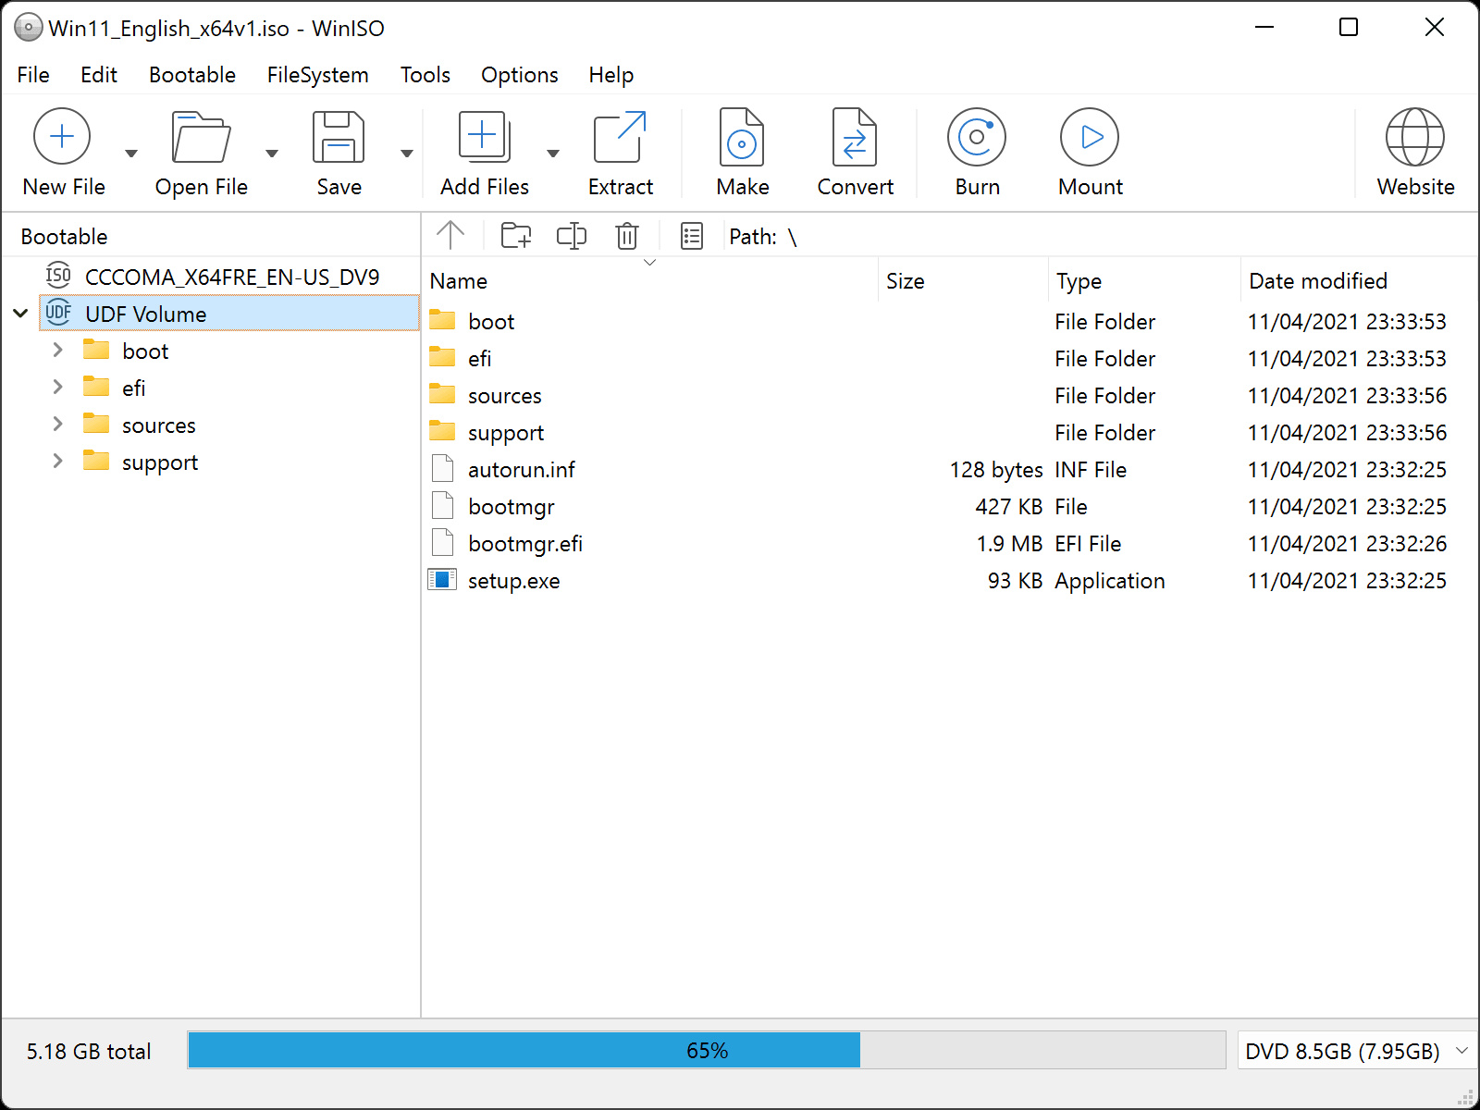Click the Burn disc icon
Screen dimensions: 1480x1110
[977, 137]
